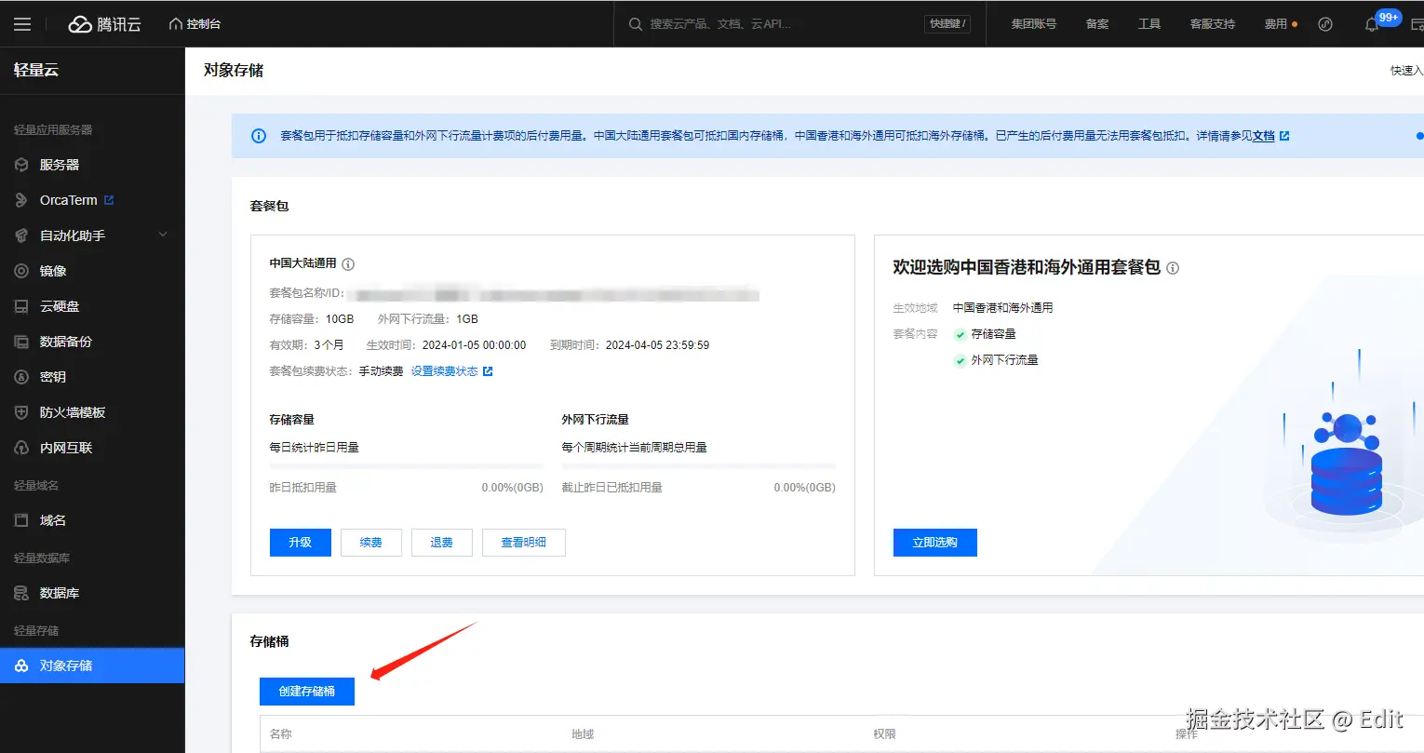Click the external icon after 设置续费状态
This screenshot has height=753, width=1424.
(488, 371)
